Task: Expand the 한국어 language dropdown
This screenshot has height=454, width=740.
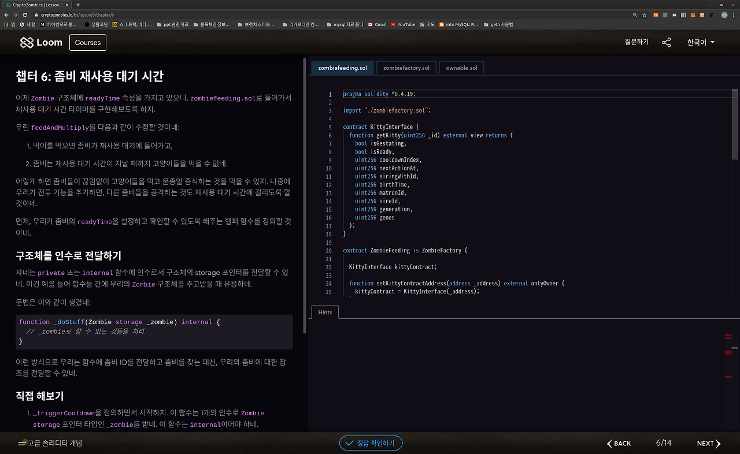Action: (x=701, y=42)
